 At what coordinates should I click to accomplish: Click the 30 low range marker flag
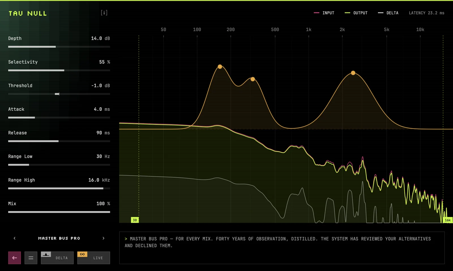135,220
